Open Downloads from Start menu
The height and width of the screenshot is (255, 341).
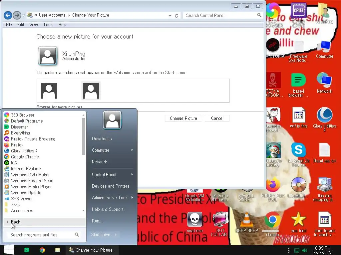[102, 138]
